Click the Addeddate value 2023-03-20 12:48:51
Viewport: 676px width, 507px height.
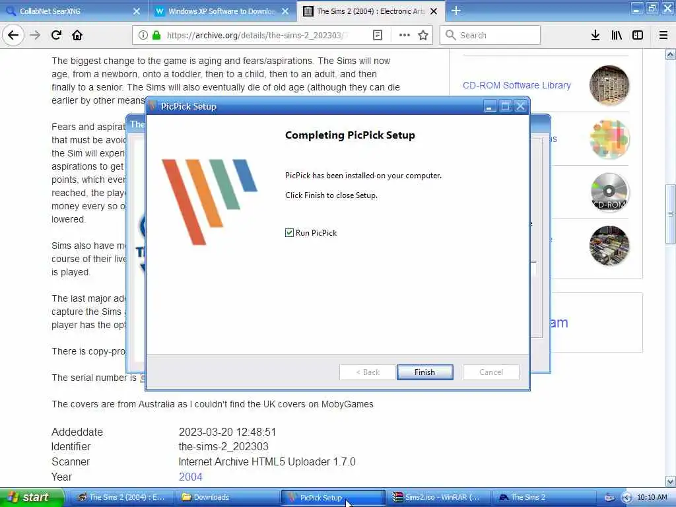click(227, 432)
